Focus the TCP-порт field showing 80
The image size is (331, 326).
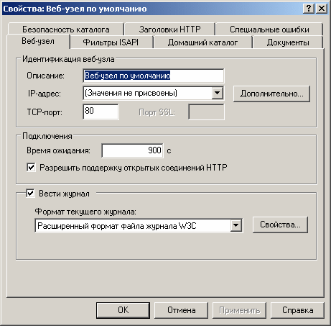tap(101, 112)
